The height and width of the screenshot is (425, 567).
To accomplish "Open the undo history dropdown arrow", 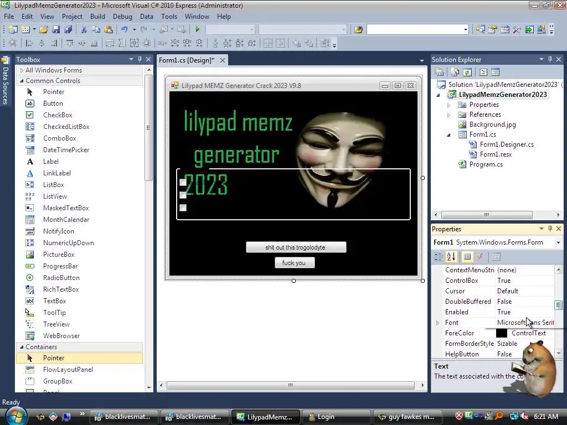I will (134, 29).
